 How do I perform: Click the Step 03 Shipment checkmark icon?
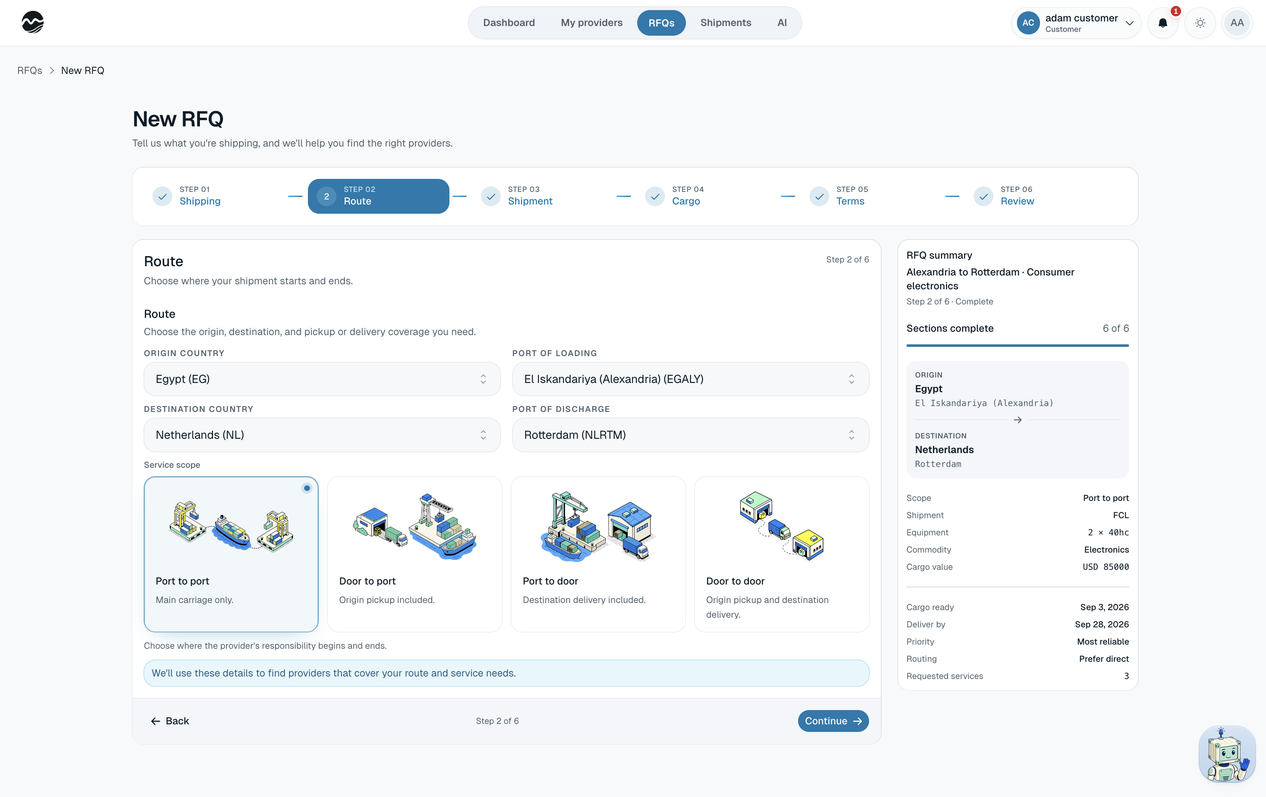(491, 196)
